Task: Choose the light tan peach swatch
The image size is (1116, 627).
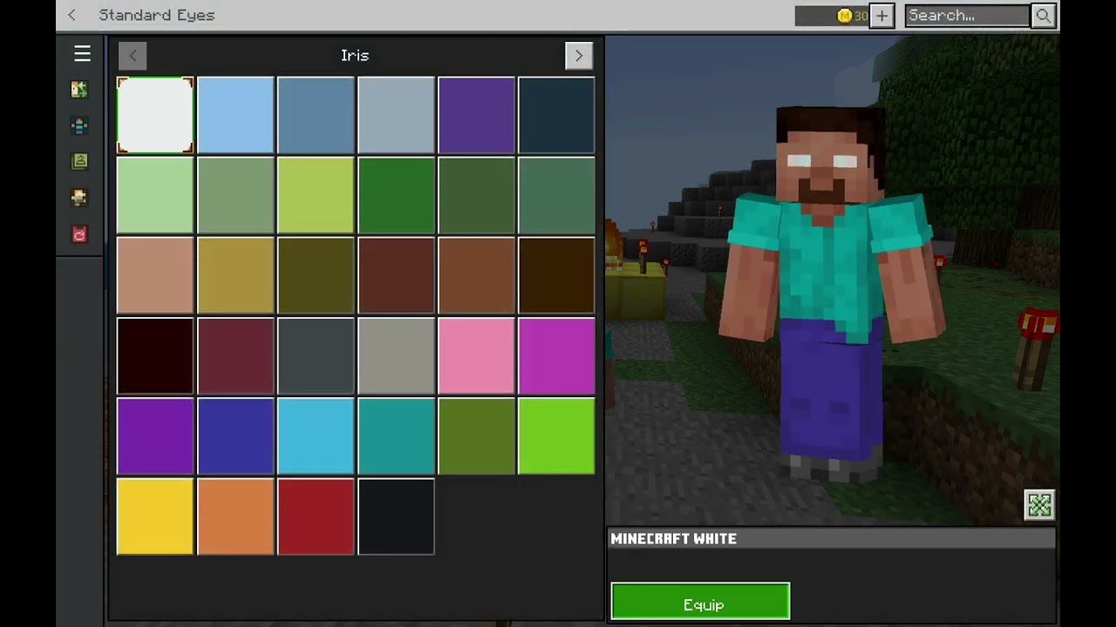Action: point(155,275)
